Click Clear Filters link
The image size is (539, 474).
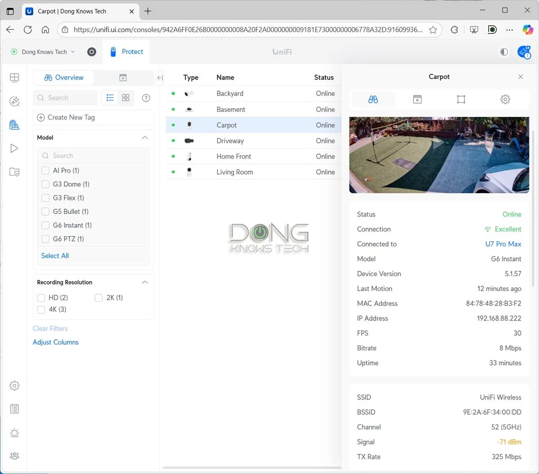[x=50, y=328]
